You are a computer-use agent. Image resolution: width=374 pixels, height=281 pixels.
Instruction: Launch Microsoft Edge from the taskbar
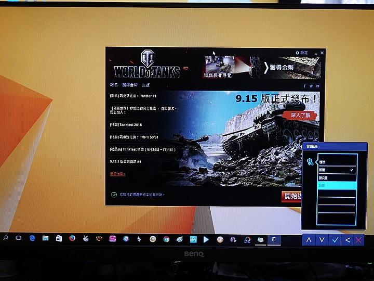[x=32, y=238]
